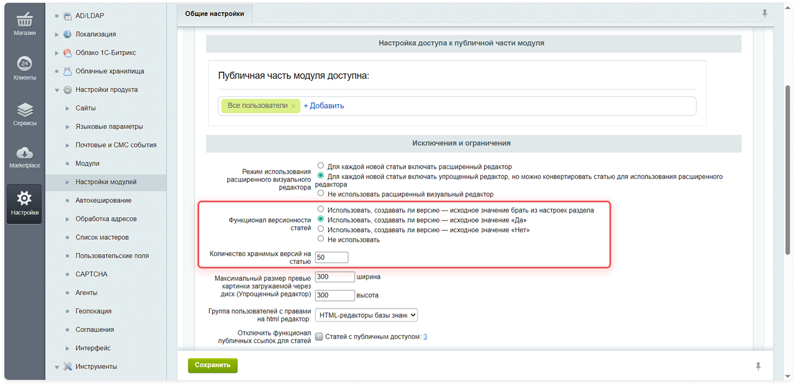Expand the Локализация tree node
Viewport: 796px width, 386px height.
pyautogui.click(x=57, y=34)
